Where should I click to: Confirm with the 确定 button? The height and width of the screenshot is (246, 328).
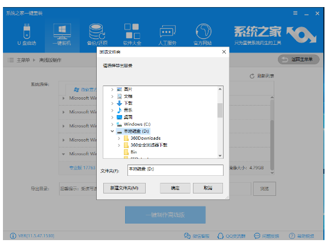(175, 188)
